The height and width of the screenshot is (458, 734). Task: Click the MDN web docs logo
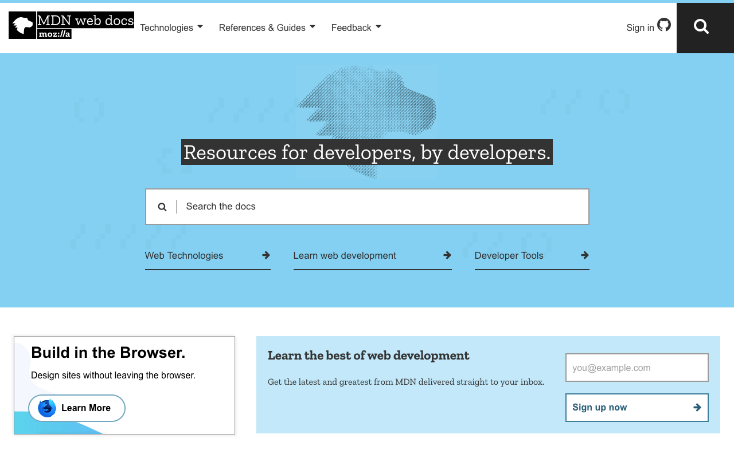[x=71, y=25]
